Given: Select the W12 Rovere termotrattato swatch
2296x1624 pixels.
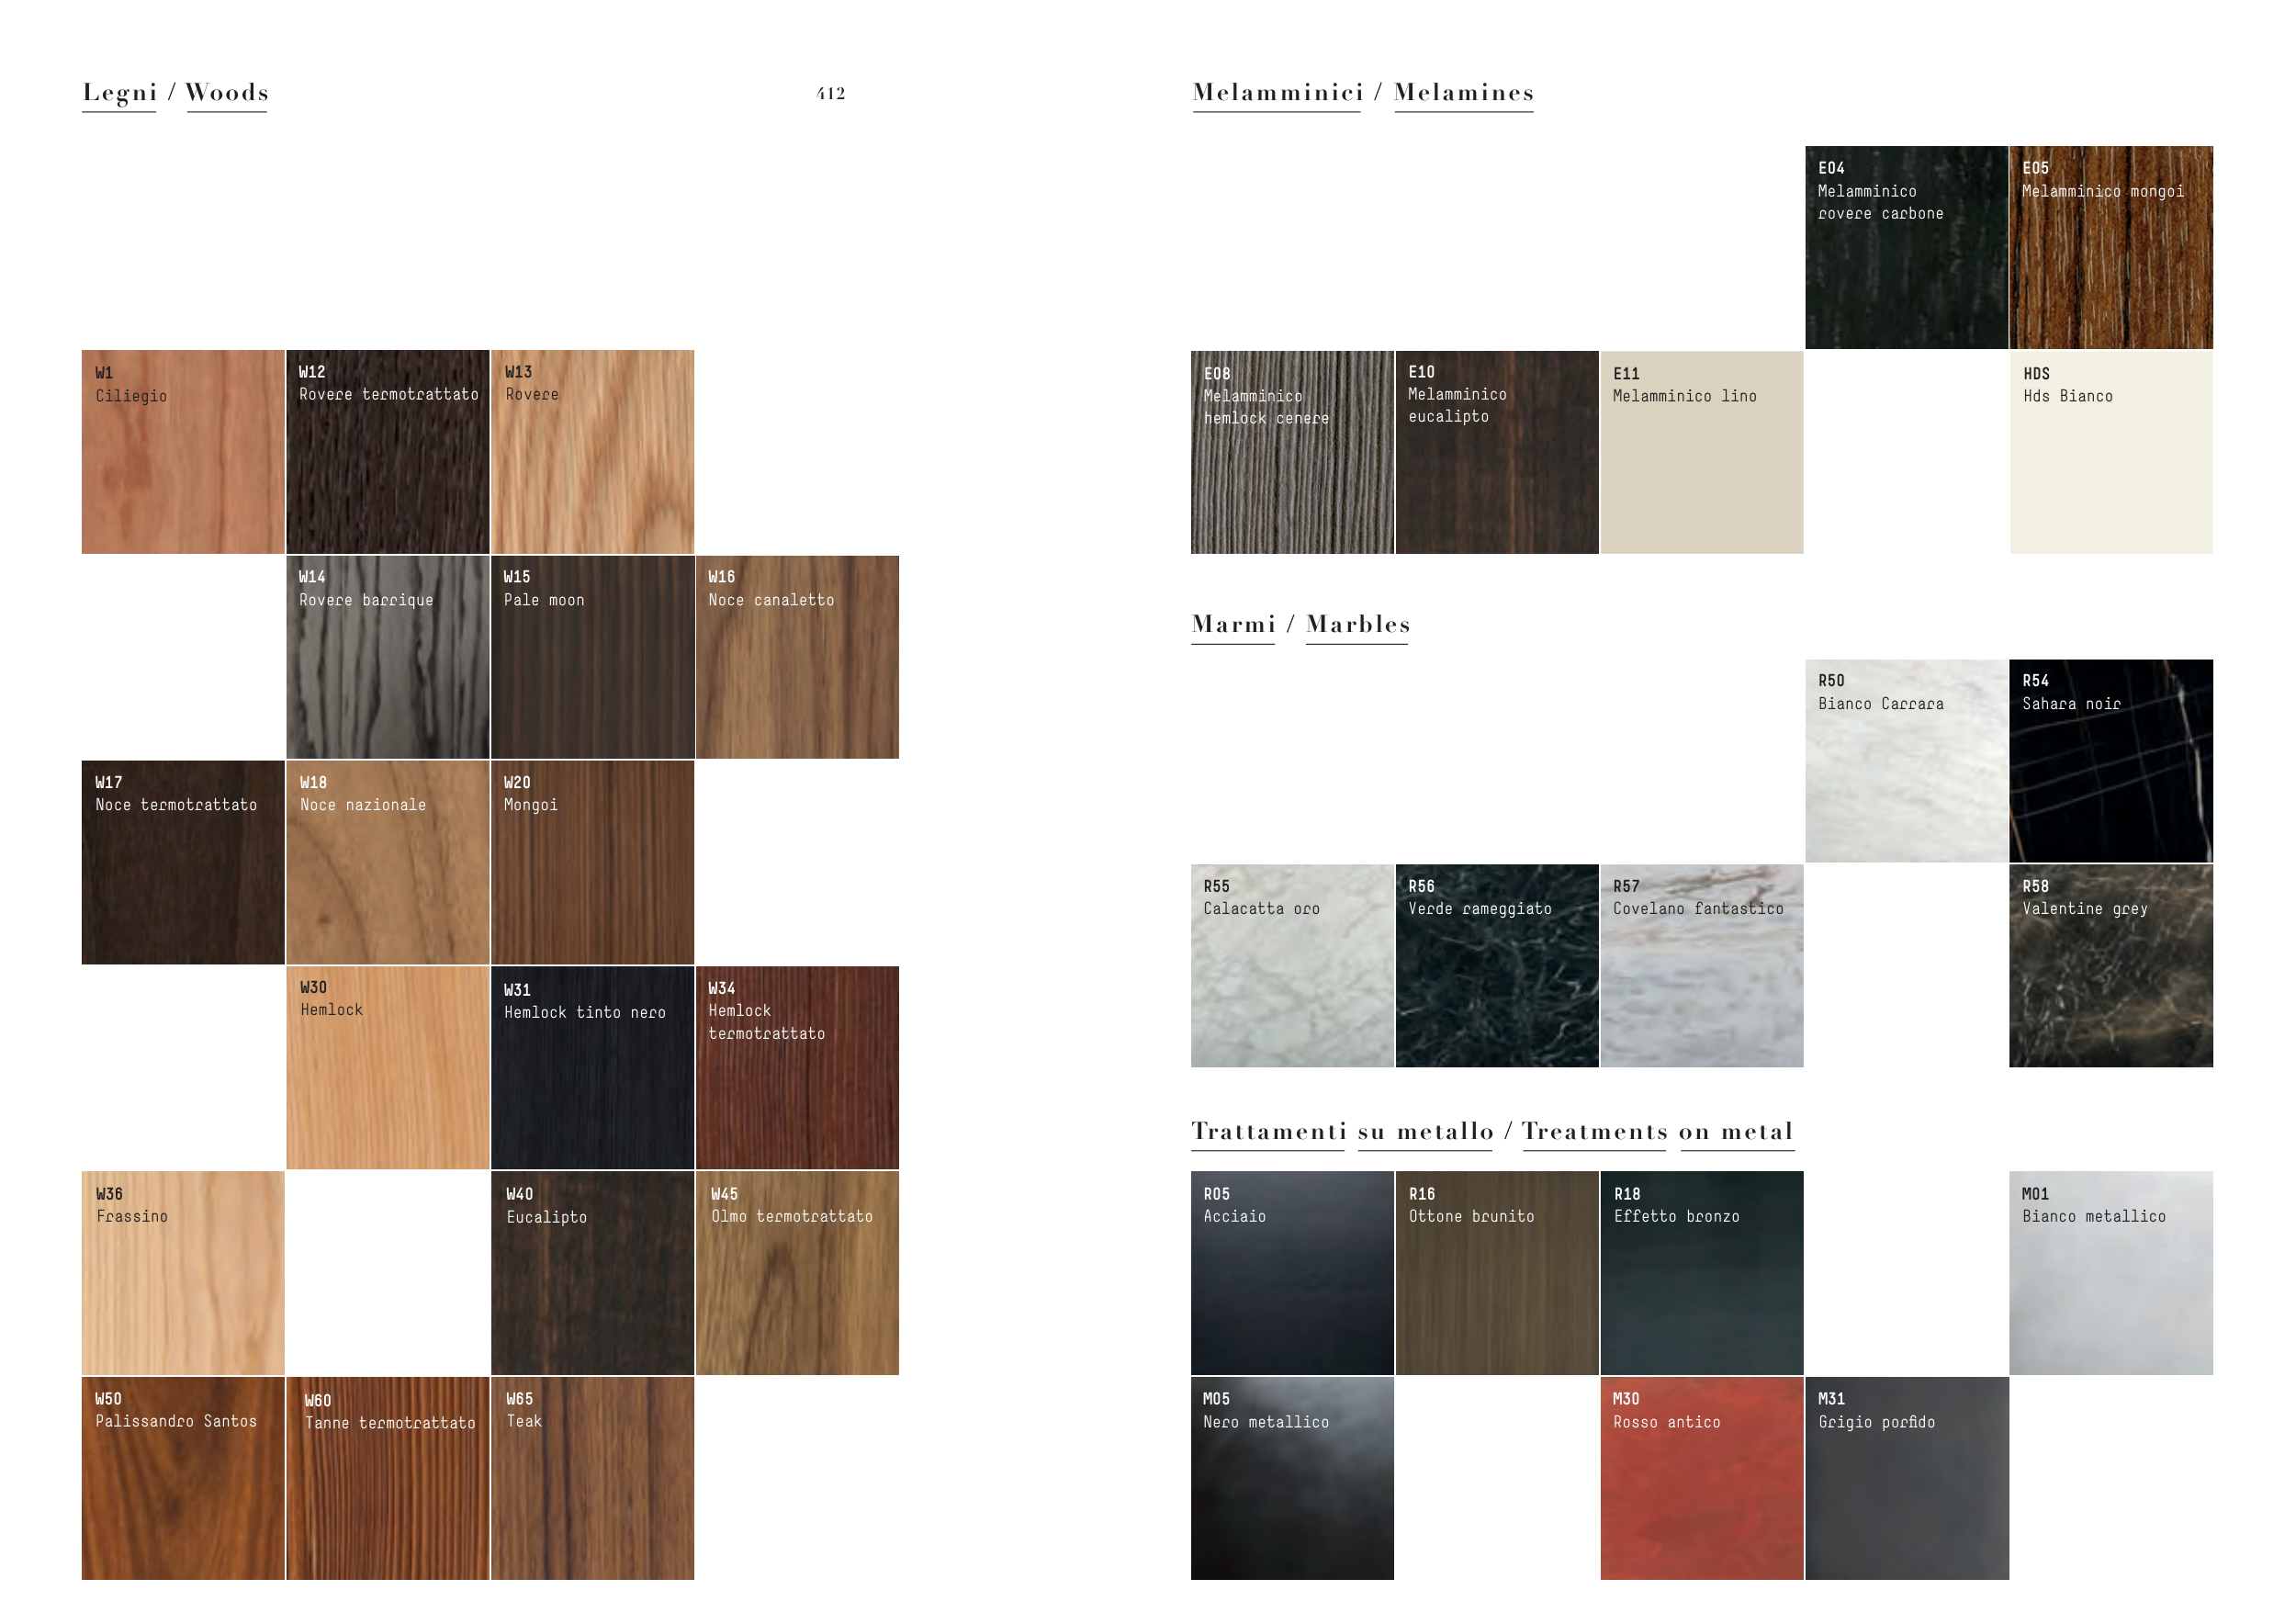Looking at the screenshot, I should click(388, 452).
